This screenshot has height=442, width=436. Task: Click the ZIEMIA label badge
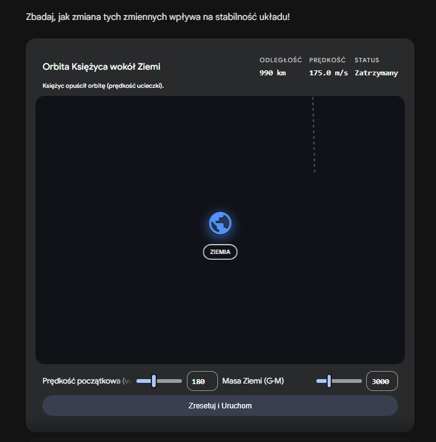click(220, 252)
